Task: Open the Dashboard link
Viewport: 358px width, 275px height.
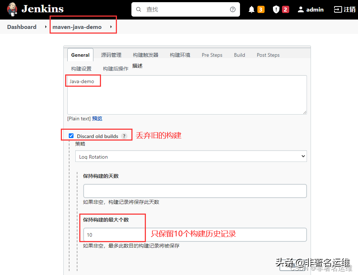Action: pos(21,27)
